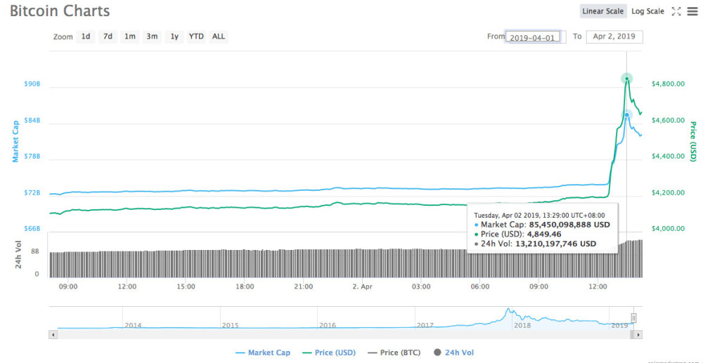This screenshot has height=363, width=703.
Task: Click the $4,400.00 price axis label
Action: click(668, 156)
